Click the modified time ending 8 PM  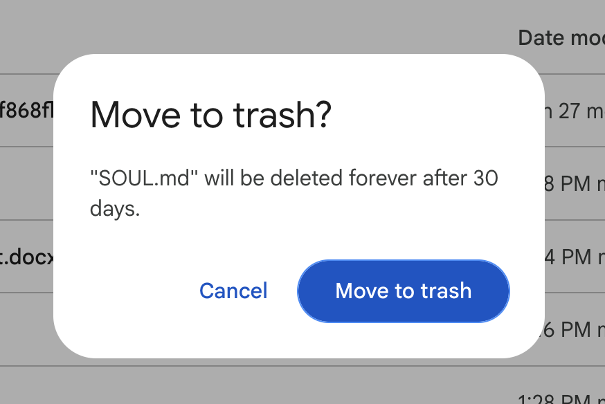pyautogui.click(x=575, y=183)
